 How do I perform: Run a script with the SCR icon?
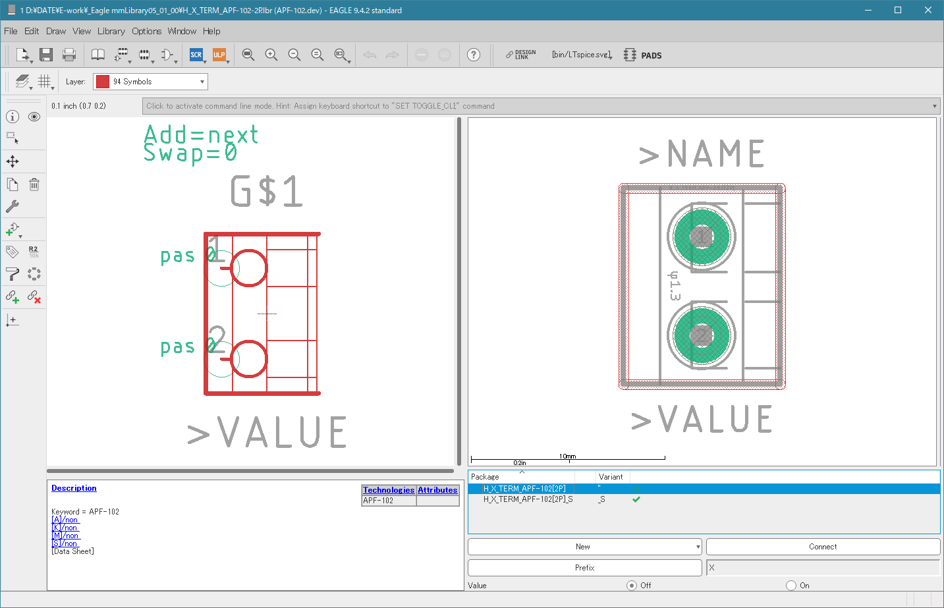(x=196, y=55)
